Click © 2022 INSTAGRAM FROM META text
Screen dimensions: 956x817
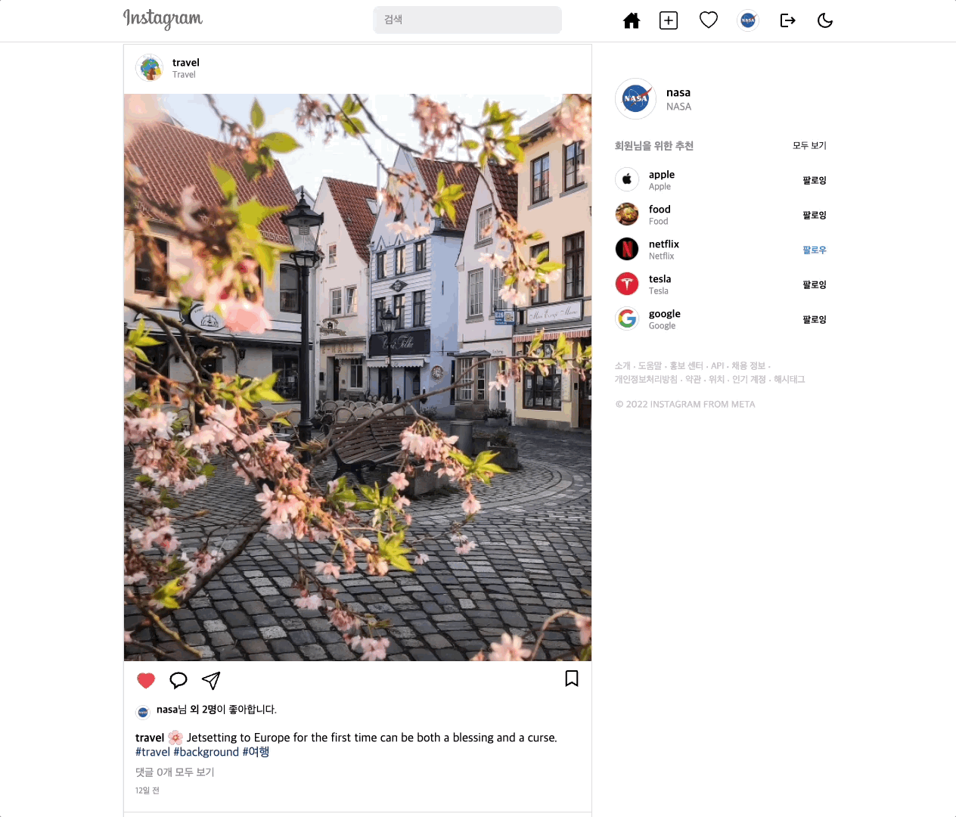tap(685, 405)
